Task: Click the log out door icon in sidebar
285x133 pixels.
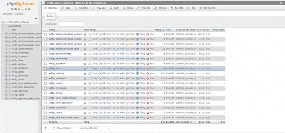Action: coord(15,9)
